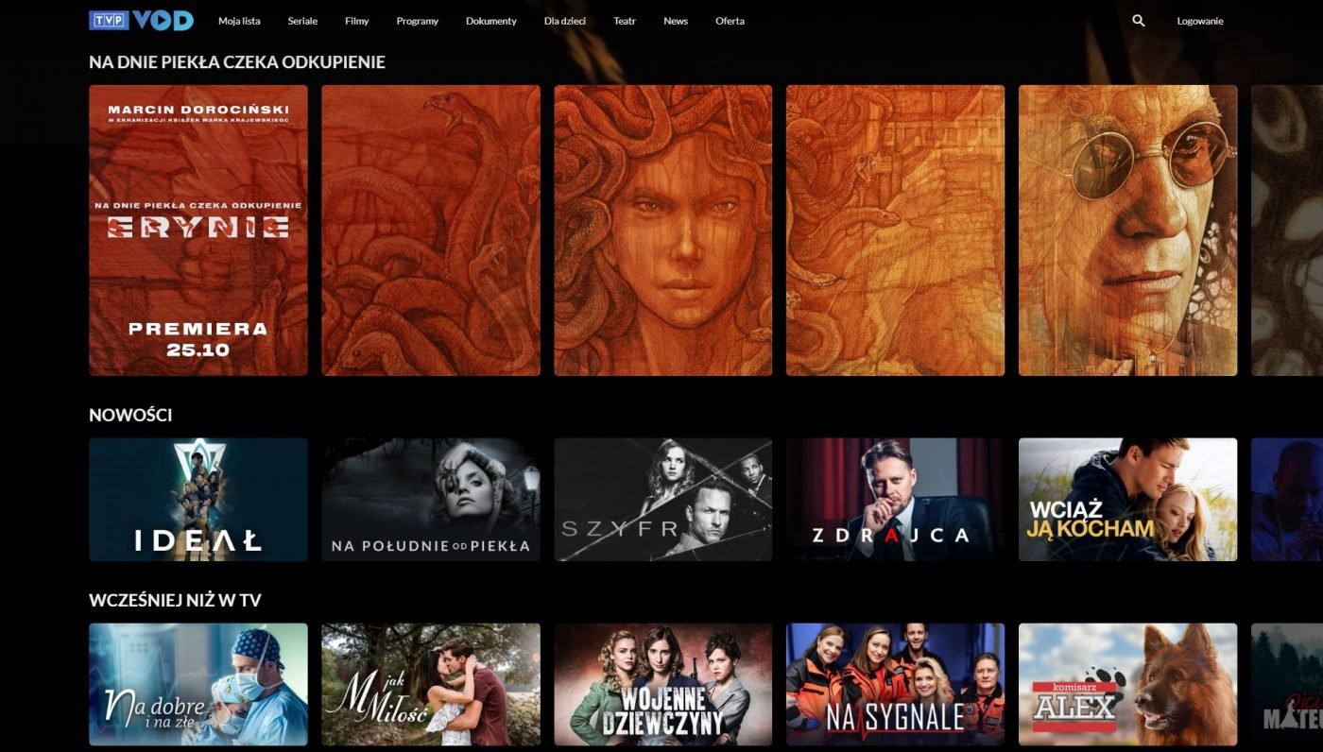Click the Logowanie link

click(1200, 21)
